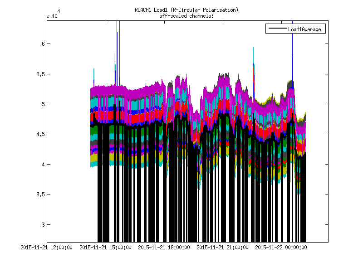Select the black line sample in legend
Viewport: 363px width, 272px height.
(x=276, y=29)
